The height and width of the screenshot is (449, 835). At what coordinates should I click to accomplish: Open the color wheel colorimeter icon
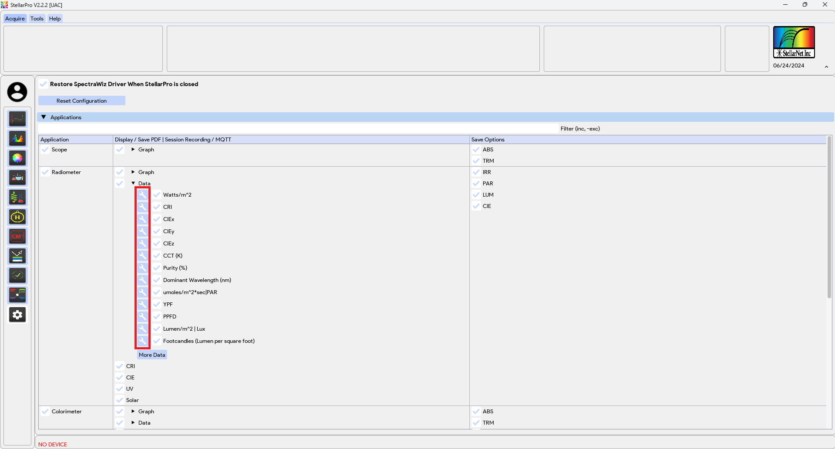[17, 158]
